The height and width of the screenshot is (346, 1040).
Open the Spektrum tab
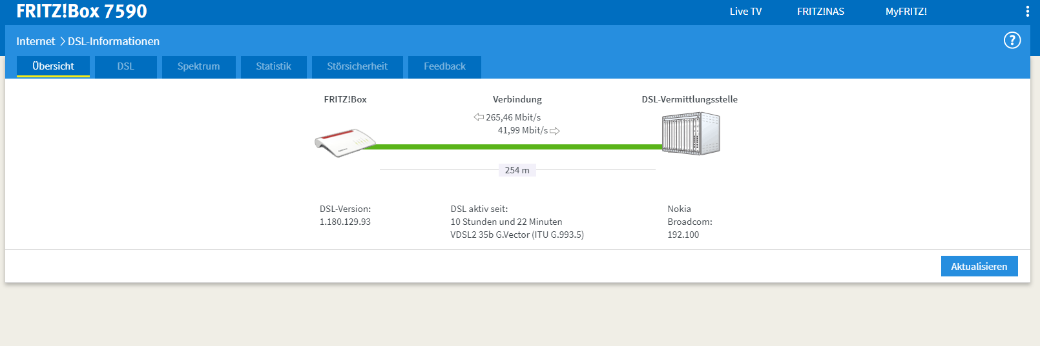[199, 66]
